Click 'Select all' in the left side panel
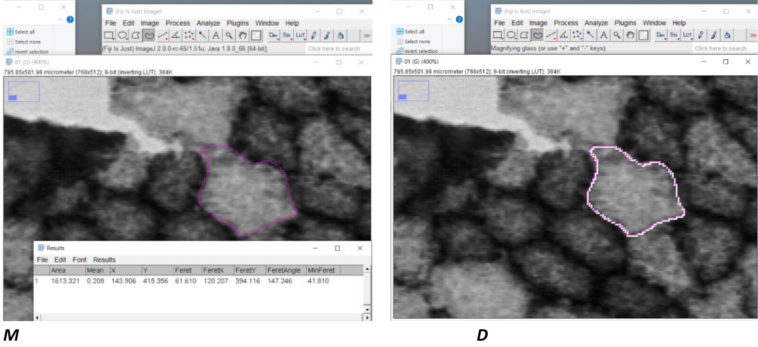Viewport: 758px width, 347px height. coord(24,32)
